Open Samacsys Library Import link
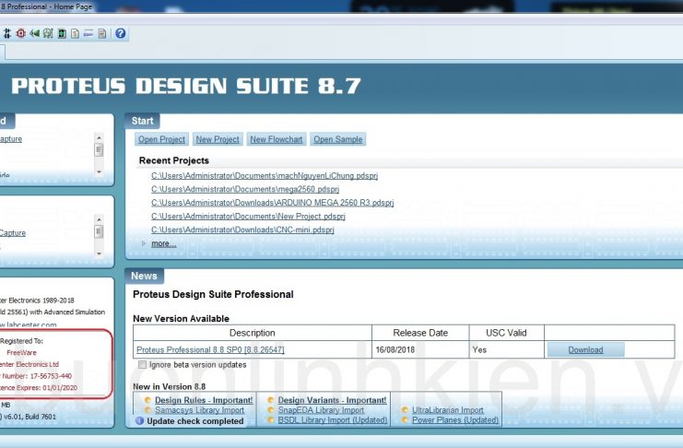The width and height of the screenshot is (683, 448). (199, 410)
